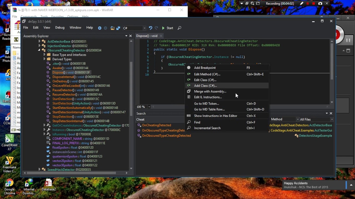Viewport: 355px width, 199px height.
Task: Stop recording with the red square icon
Action: [x=314, y=4]
